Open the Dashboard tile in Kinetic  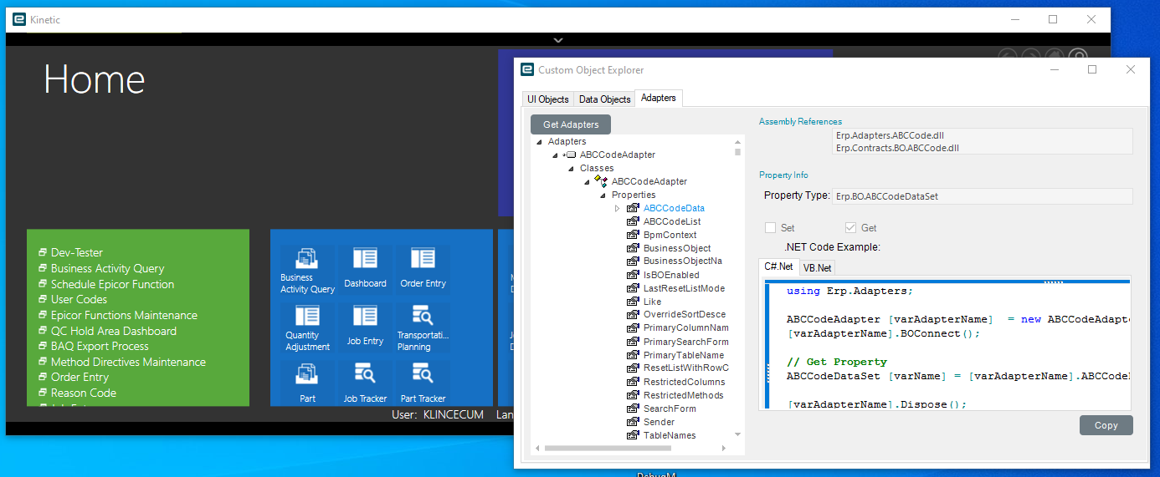(x=365, y=270)
